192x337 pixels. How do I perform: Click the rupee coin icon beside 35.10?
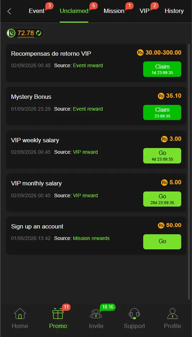[161, 96]
